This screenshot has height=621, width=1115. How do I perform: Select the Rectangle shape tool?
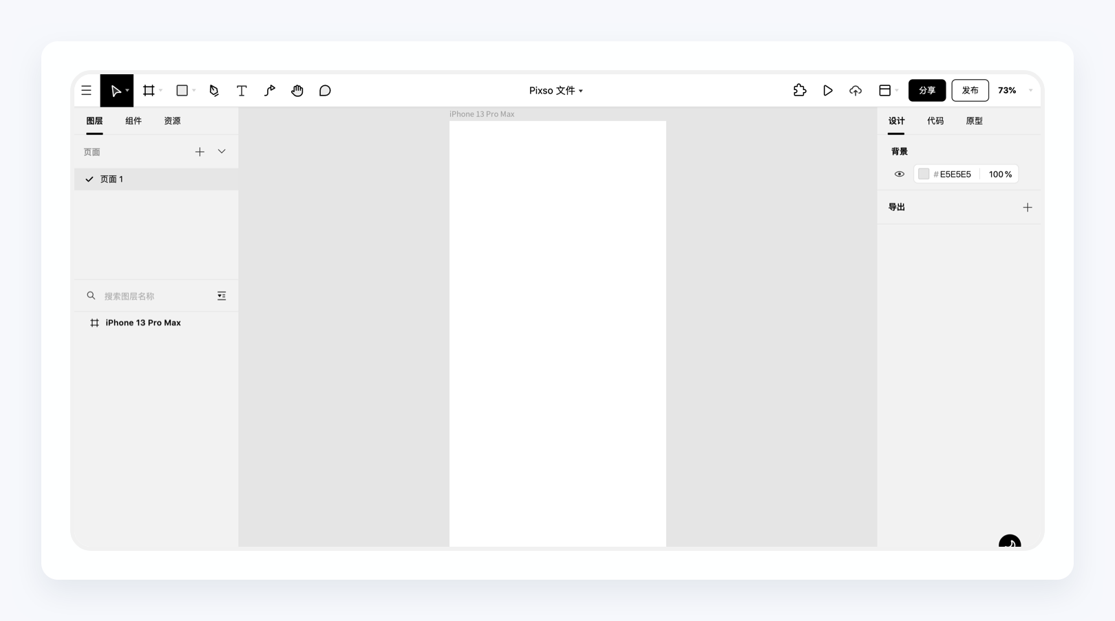tap(182, 91)
